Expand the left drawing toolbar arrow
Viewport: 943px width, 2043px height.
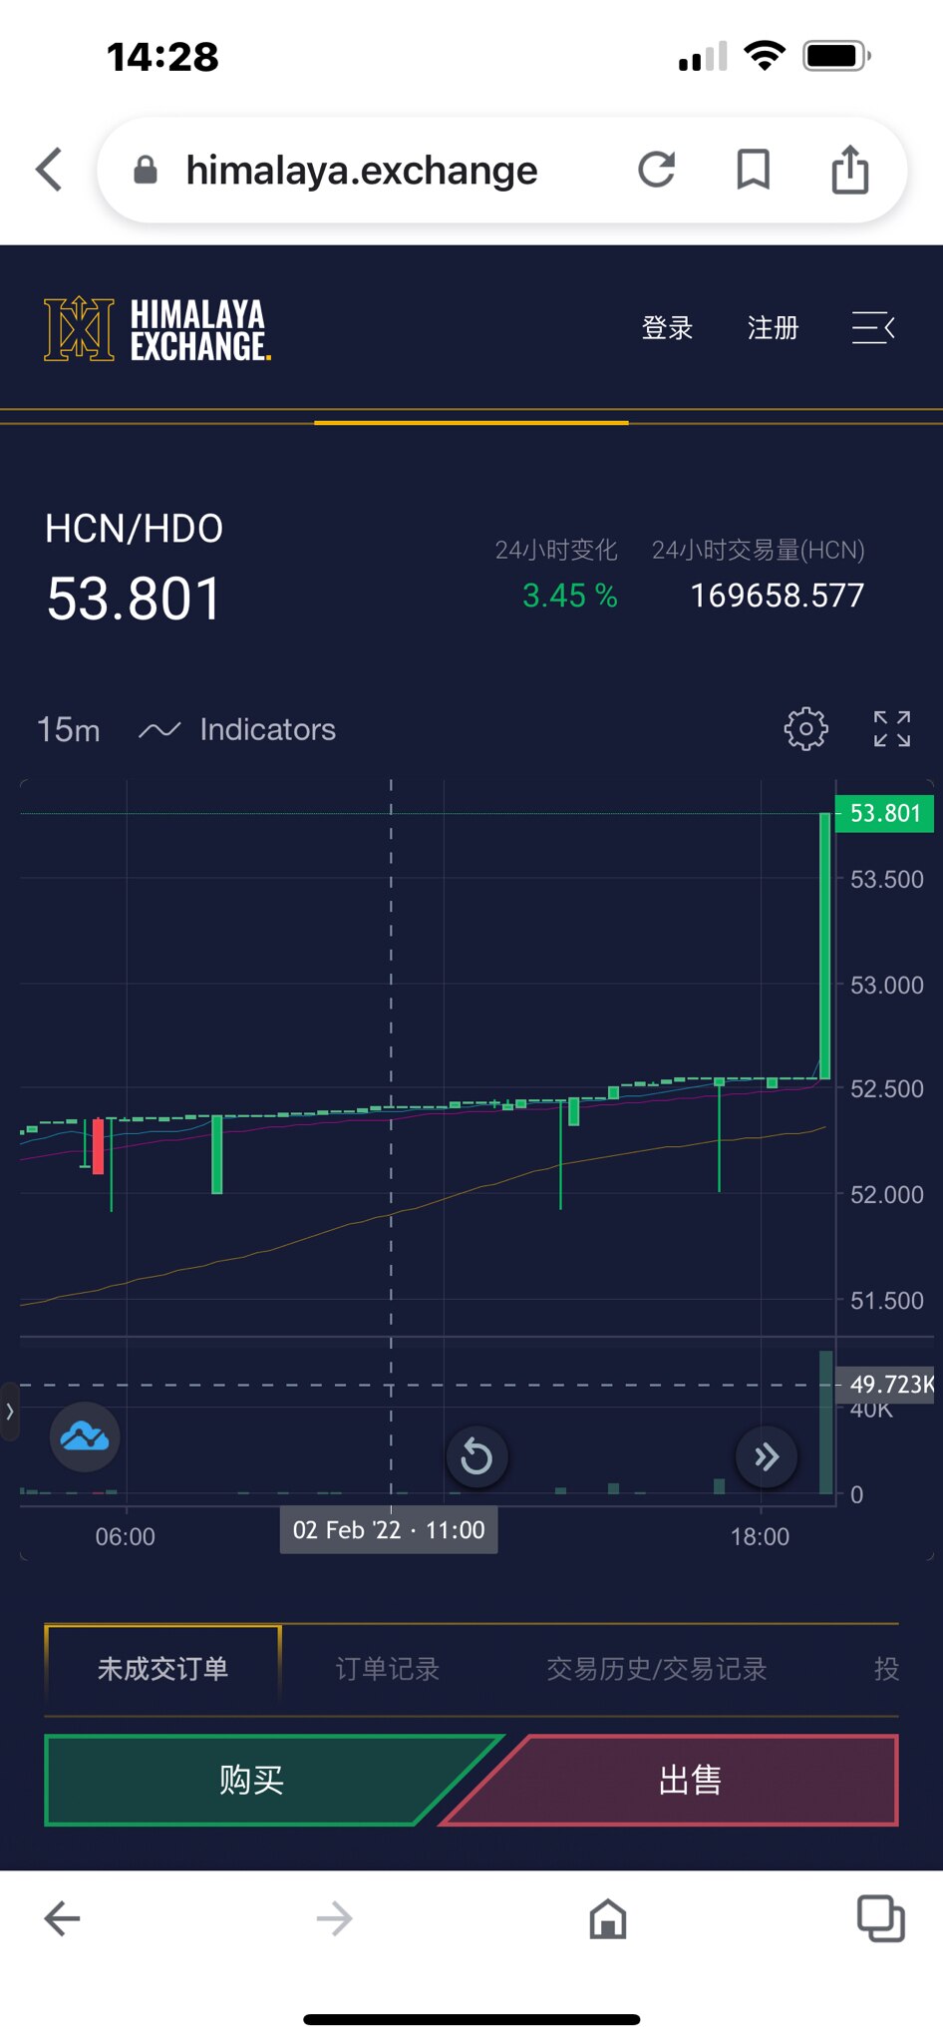(10, 1412)
